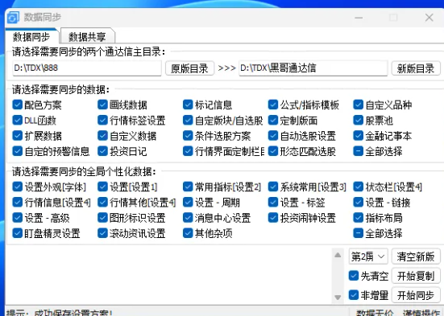This screenshot has height=316, width=444.
Task: Click the log scrollbar down arrow
Action: click(338, 297)
